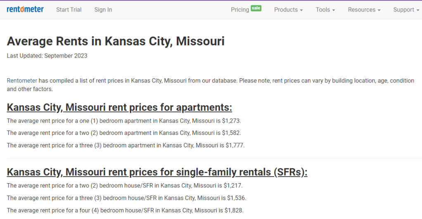The width and height of the screenshot is (422, 219).
Task: Go to the Sign In page
Action: [103, 9]
